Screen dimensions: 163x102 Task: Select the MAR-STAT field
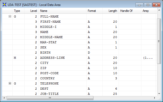48,42
